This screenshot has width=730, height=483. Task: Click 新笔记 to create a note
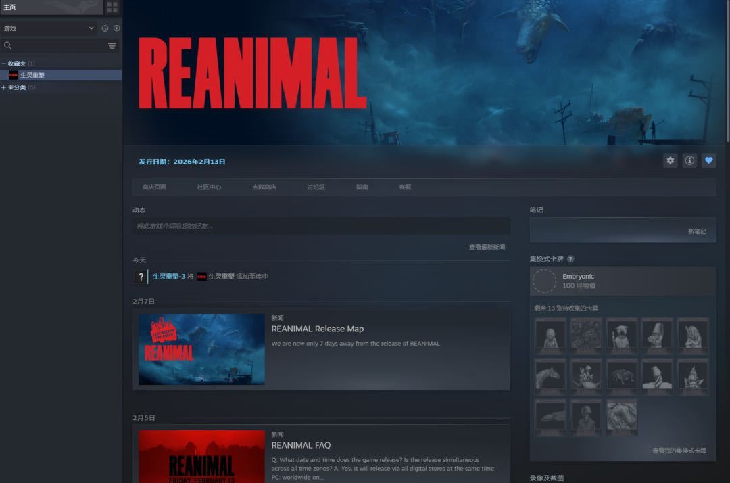(x=697, y=231)
